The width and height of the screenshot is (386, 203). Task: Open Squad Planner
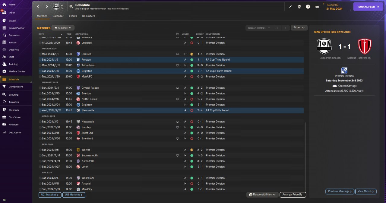[x=16, y=28]
